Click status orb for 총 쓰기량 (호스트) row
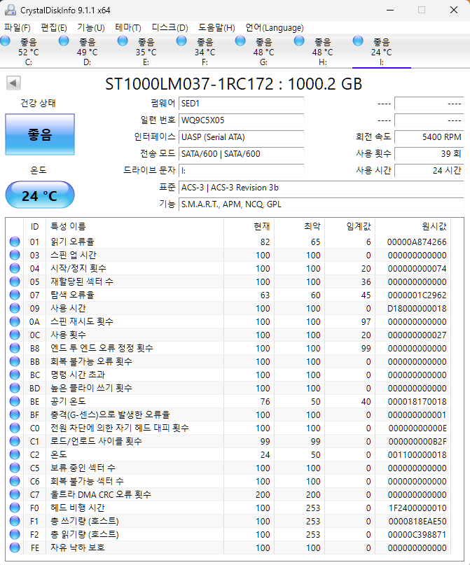Image resolution: width=470 pixels, height=565 pixels. click(x=15, y=521)
